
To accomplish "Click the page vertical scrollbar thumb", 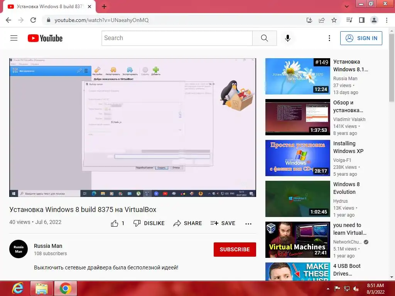I will (x=392, y=68).
